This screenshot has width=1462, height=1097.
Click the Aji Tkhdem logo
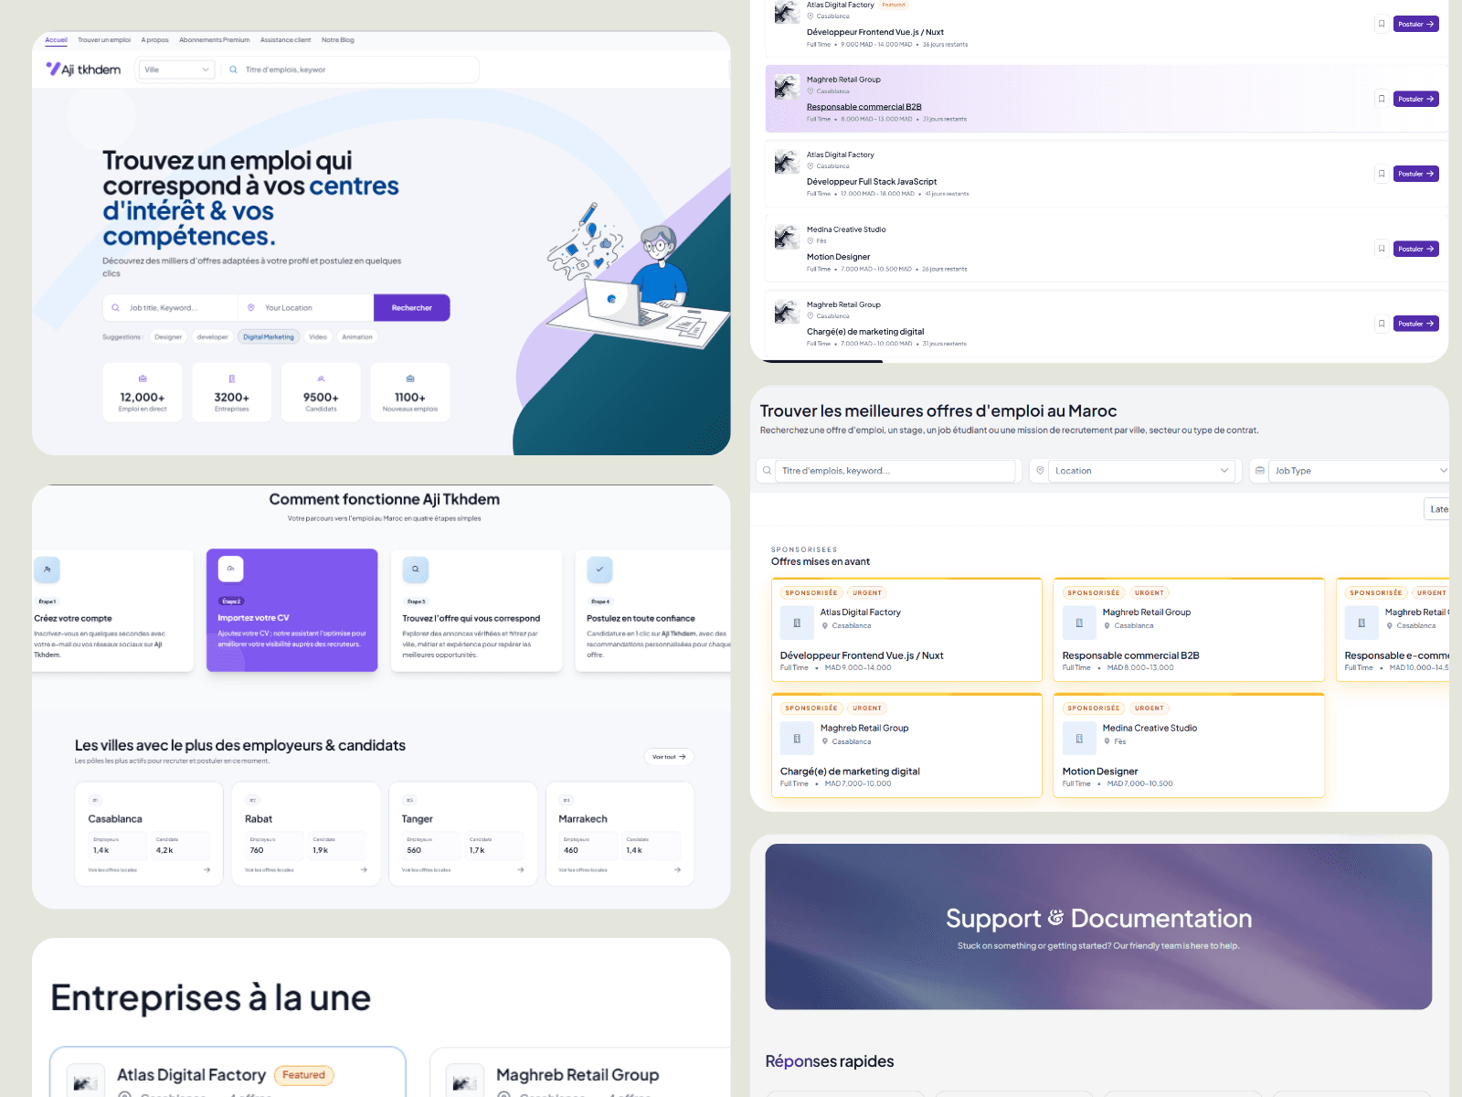tap(83, 69)
